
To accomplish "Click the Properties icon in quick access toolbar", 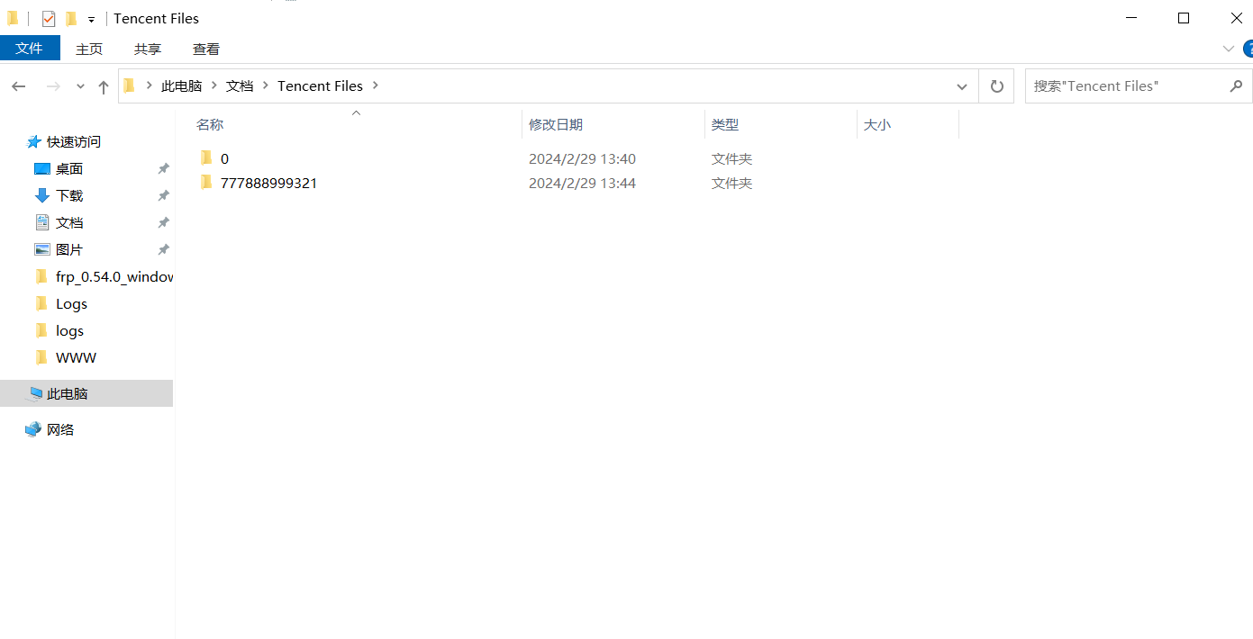I will [49, 18].
